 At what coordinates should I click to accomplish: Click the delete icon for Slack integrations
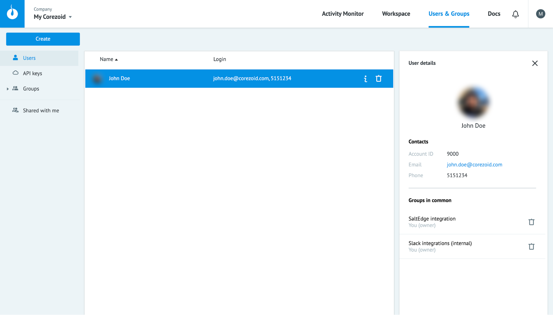click(x=531, y=246)
